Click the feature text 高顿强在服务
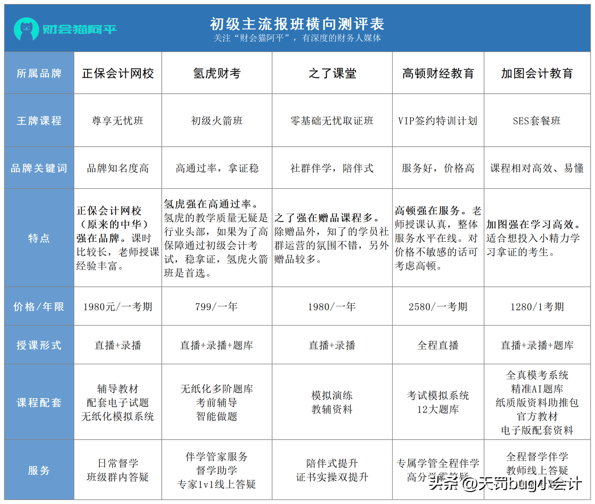This screenshot has width=595, height=504. [431, 211]
